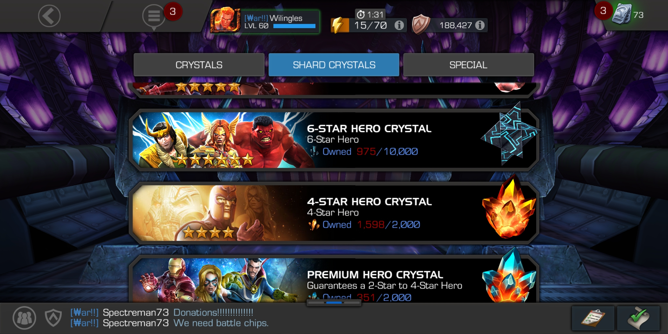Open the 4-Star Hero Crystal entry

[334, 213]
